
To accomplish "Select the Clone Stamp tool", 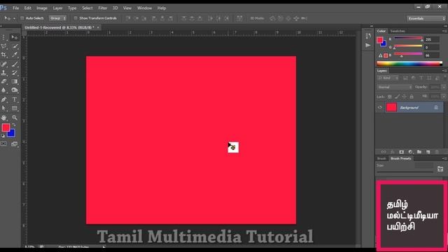I will (x=4, y=73).
